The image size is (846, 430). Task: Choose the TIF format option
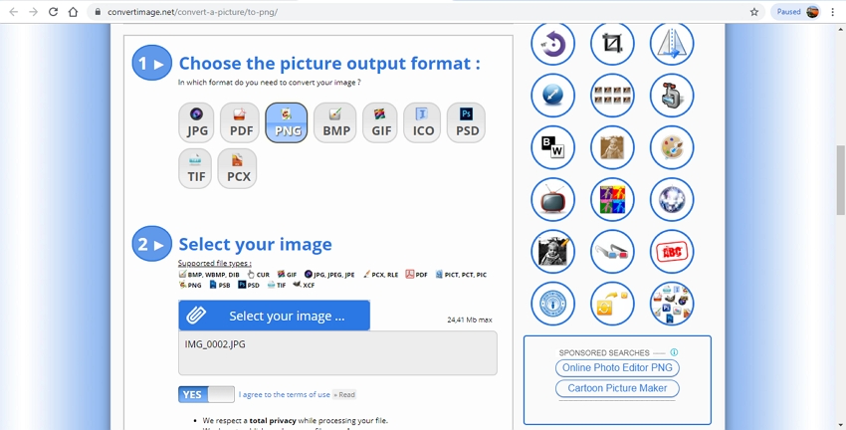[197, 168]
